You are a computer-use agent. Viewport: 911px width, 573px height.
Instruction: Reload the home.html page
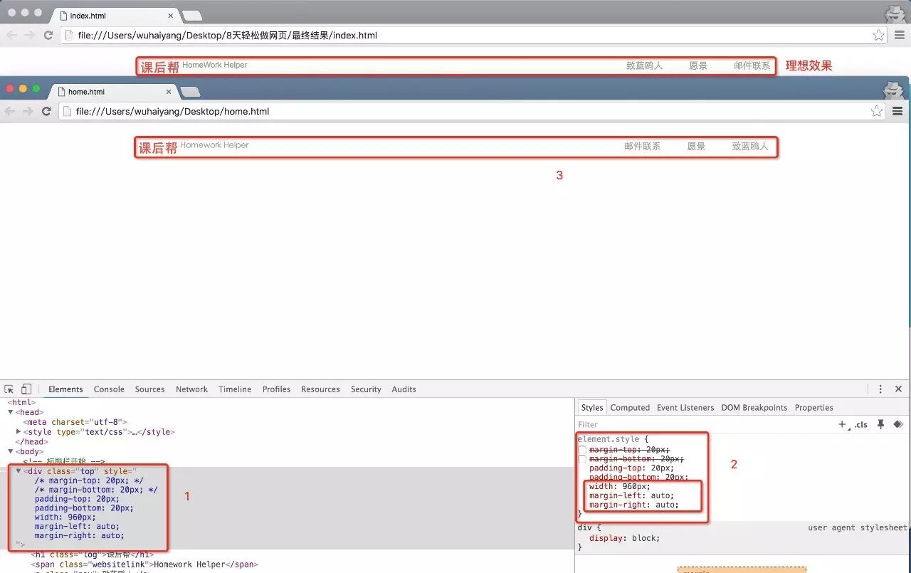46,111
